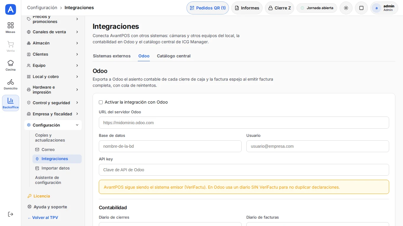
Task: Open Pedidos QR (1) button
Action: (208, 8)
